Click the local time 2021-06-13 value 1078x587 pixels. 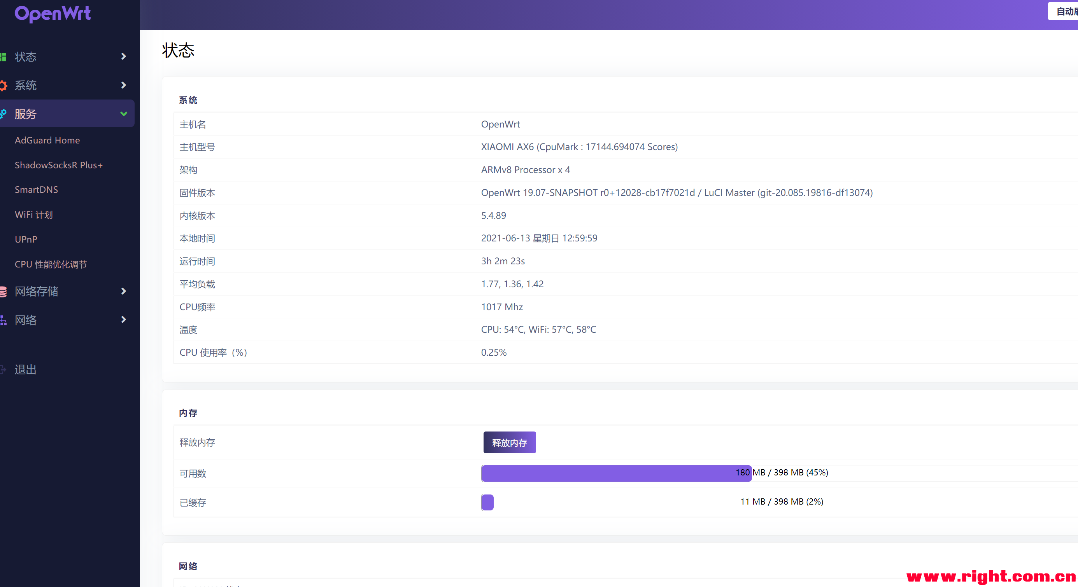pos(539,238)
